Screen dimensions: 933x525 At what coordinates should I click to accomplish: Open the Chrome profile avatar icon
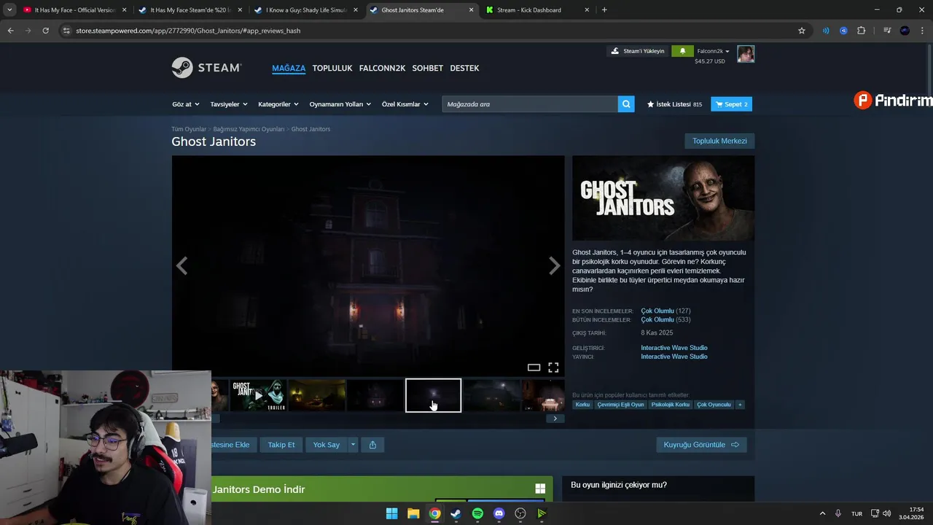[x=905, y=31]
